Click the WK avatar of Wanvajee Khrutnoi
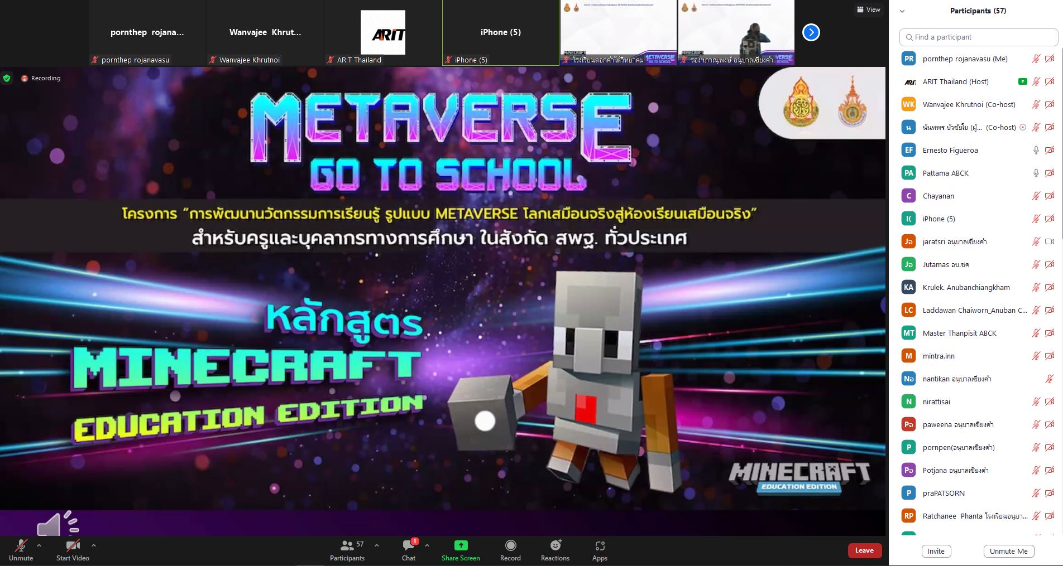Screen dimensions: 1063x566 (909, 104)
